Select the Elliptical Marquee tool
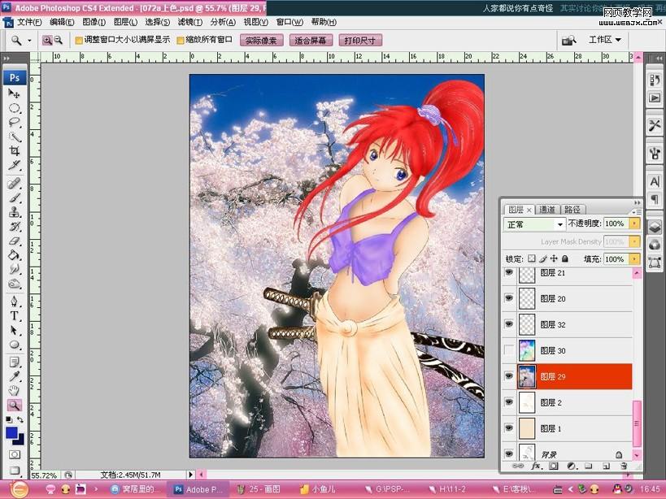Screen dimensions: 666x499 (x=14, y=108)
